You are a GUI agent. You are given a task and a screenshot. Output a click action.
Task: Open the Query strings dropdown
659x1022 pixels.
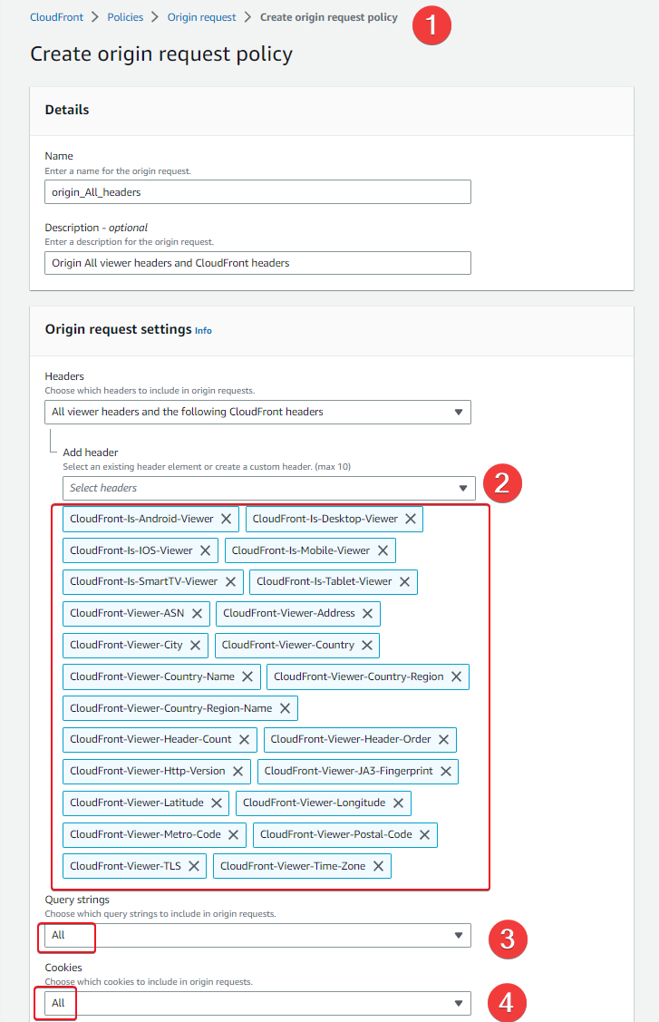257,935
